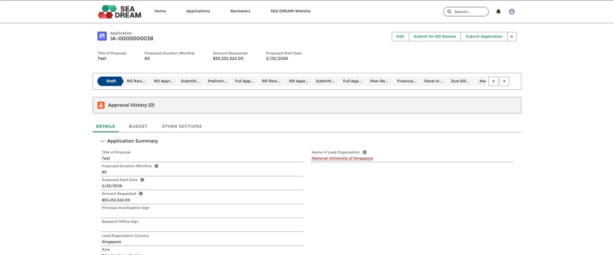Click the Research Office Sign field
The height and width of the screenshot is (255, 614).
(x=202, y=225)
